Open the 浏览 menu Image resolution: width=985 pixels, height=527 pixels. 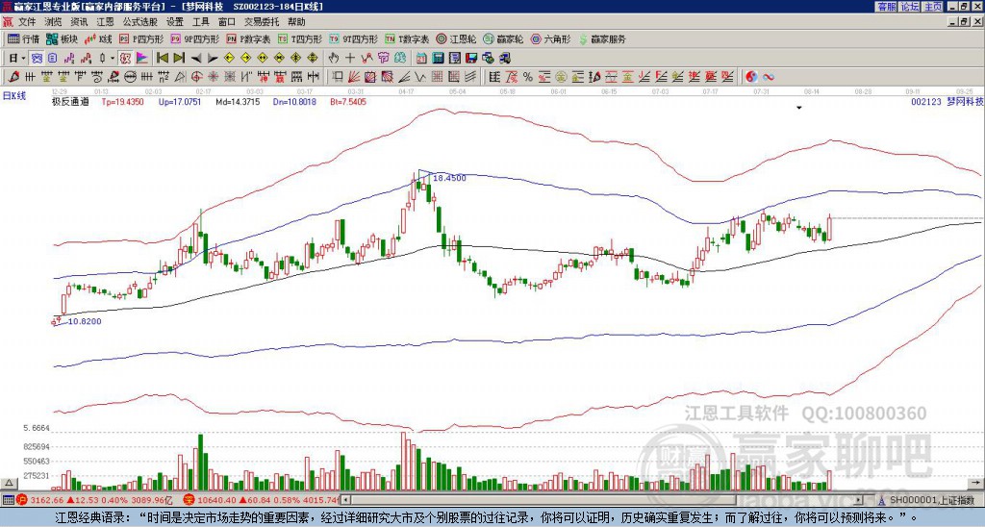click(54, 22)
